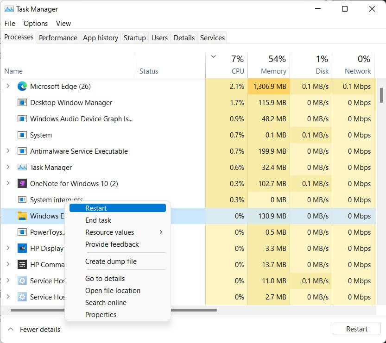Image resolution: width=386 pixels, height=343 pixels.
Task: Choose Provide feedback in the context menu
Action: tap(118, 244)
